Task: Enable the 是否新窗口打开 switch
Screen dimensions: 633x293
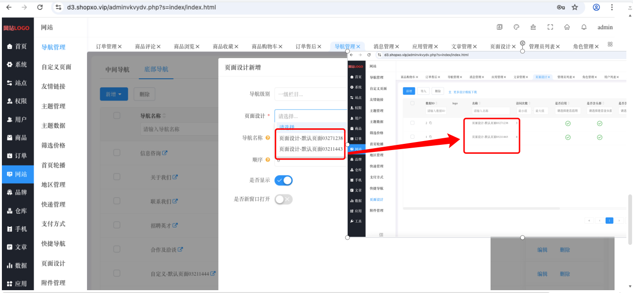Action: 283,199
